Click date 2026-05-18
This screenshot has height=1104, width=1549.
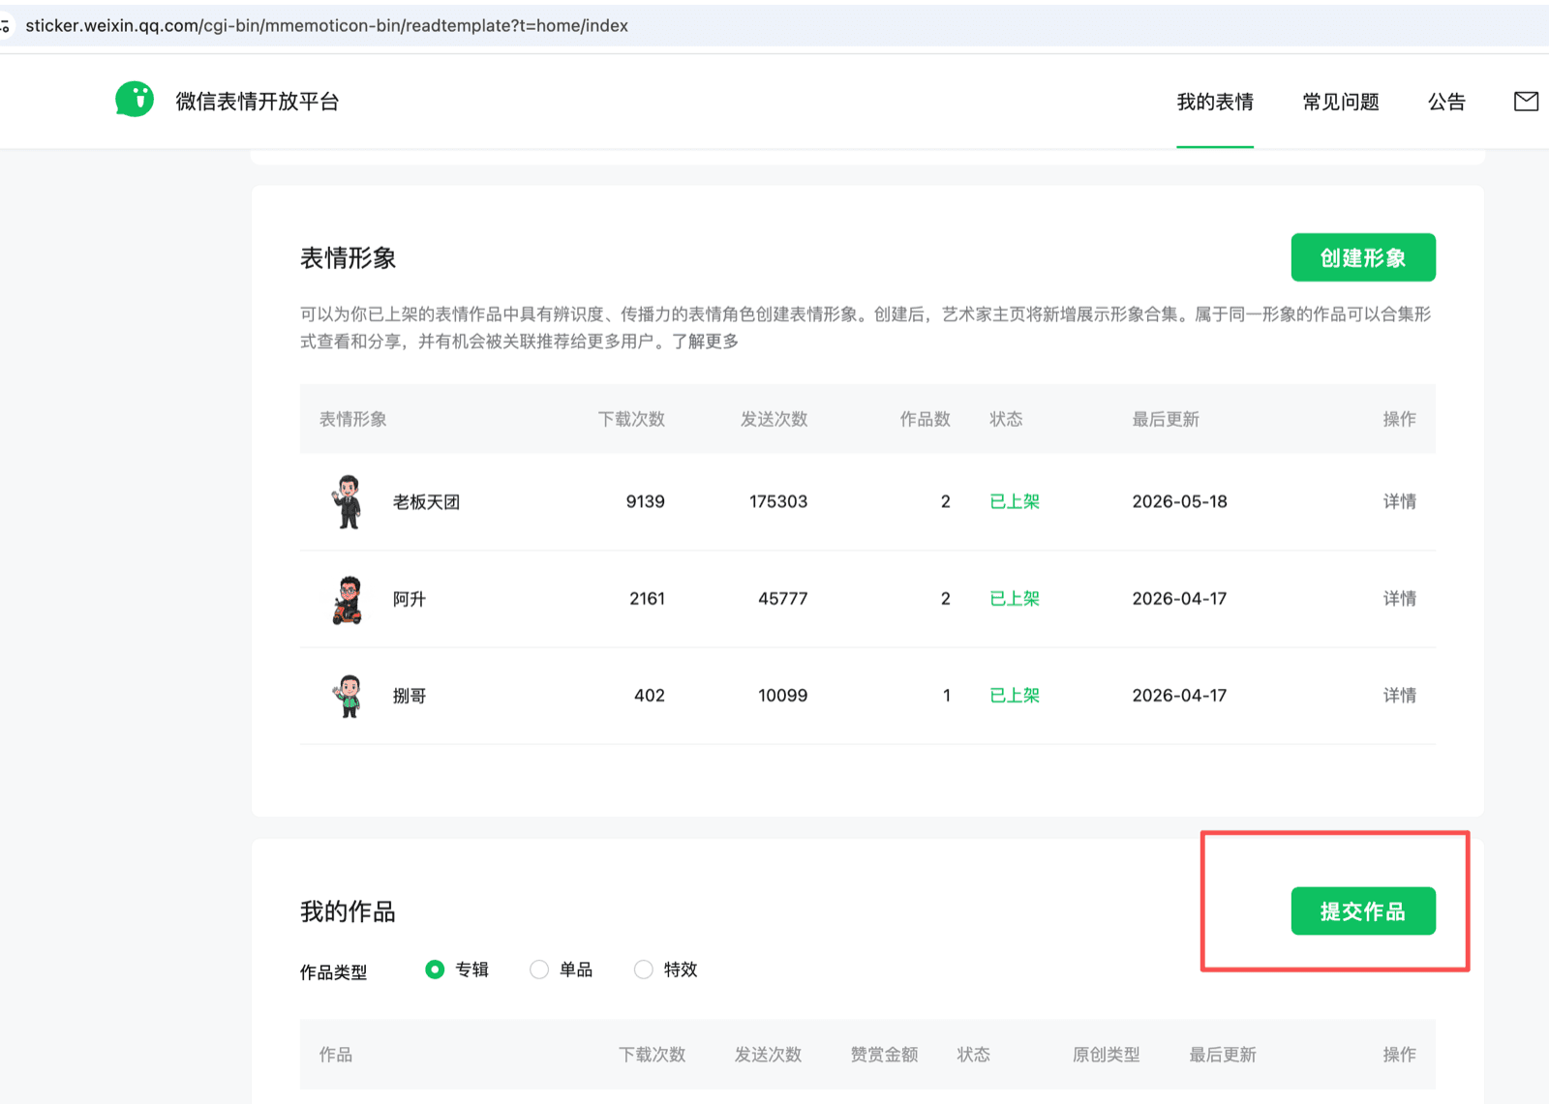pyautogui.click(x=1179, y=501)
